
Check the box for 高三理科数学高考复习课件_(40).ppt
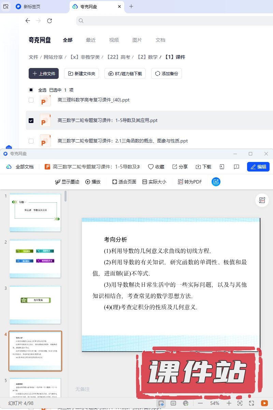pos(31,100)
